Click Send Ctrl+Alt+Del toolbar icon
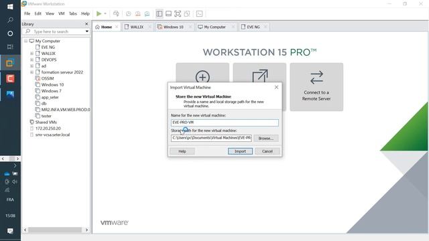Image resolution: width=429 pixels, height=241 pixels. point(116,13)
